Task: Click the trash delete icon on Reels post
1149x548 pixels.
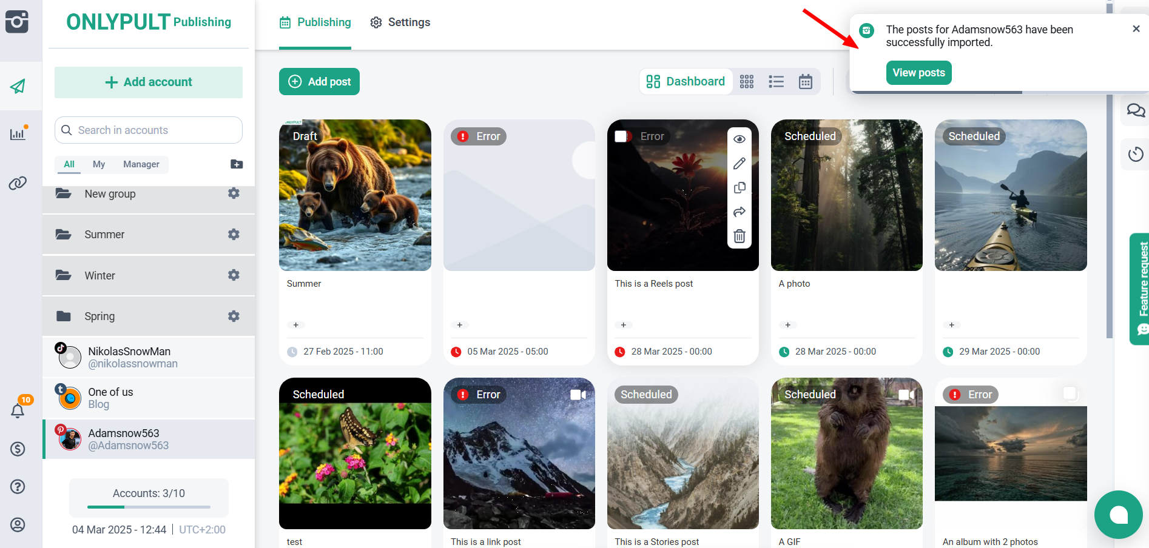Action: [739, 236]
